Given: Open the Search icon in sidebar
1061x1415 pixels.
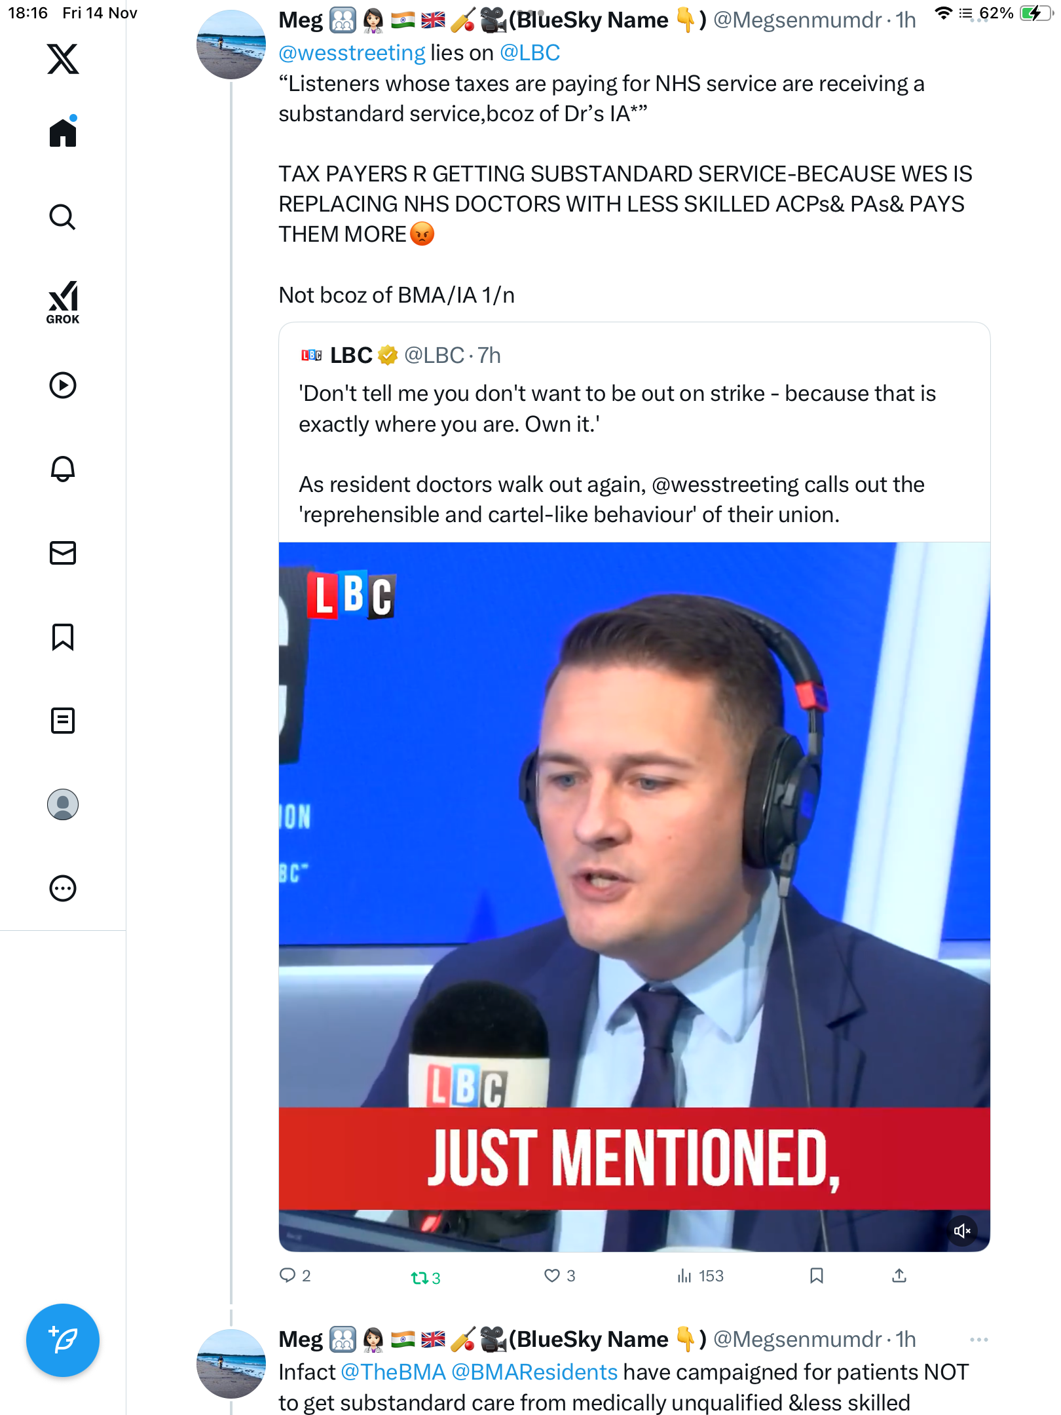Looking at the screenshot, I should click(63, 217).
